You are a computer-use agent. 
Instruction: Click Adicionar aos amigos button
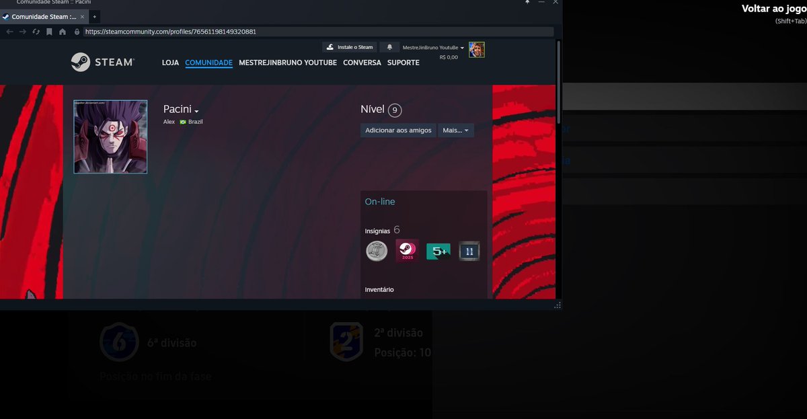pyautogui.click(x=397, y=130)
